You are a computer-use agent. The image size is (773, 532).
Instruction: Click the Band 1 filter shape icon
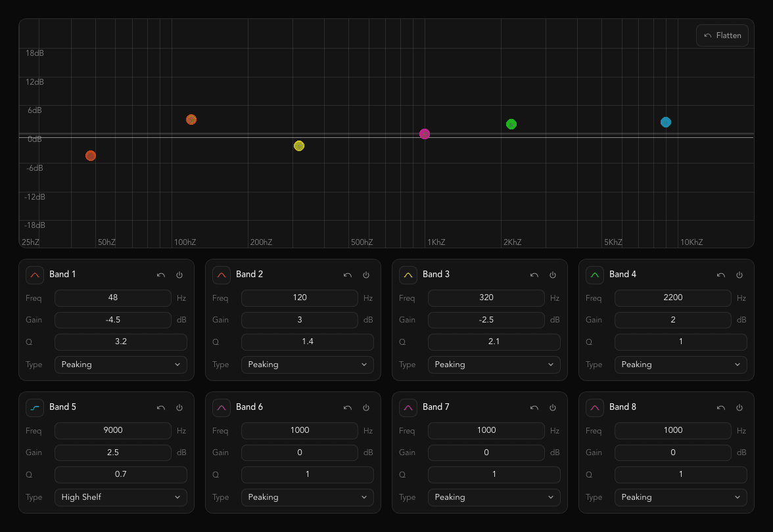(34, 275)
